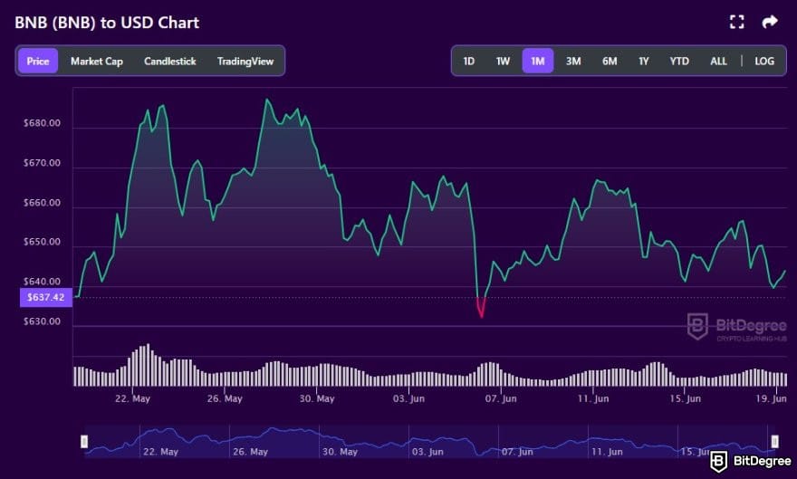This screenshot has height=479, width=797.
Task: Click the 03. Jun date label
Action: [408, 398]
